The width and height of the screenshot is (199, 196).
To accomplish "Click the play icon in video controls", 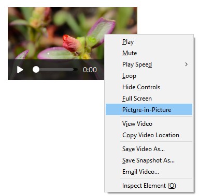I will pos(20,70).
